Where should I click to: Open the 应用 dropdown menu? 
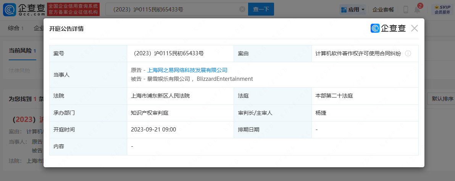coord(353,10)
